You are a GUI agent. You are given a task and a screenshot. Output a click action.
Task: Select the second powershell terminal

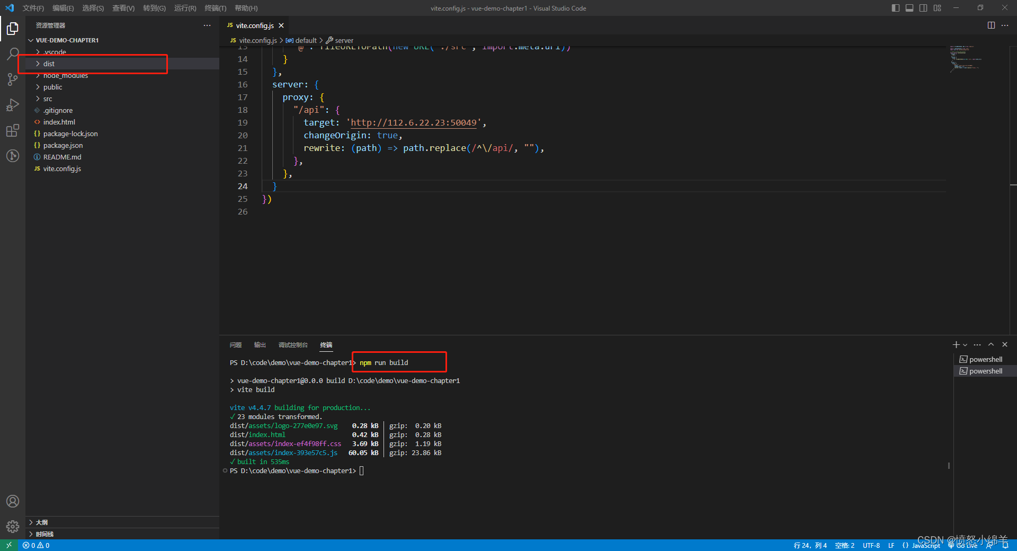(985, 371)
